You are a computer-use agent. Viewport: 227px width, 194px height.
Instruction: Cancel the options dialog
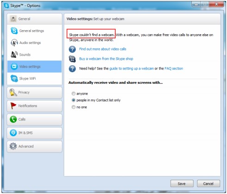coord(209,183)
